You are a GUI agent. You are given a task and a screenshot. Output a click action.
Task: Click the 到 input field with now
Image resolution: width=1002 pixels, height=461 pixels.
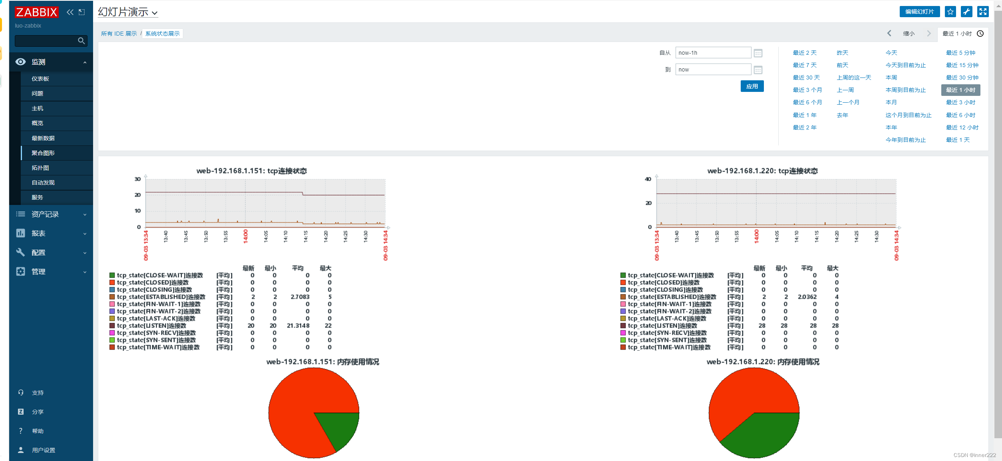pos(713,70)
